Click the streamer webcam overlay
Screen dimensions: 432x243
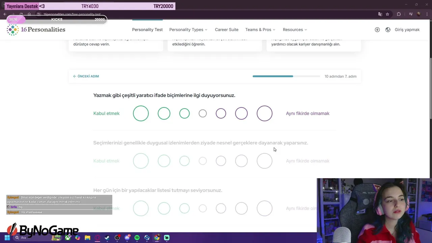374,211
